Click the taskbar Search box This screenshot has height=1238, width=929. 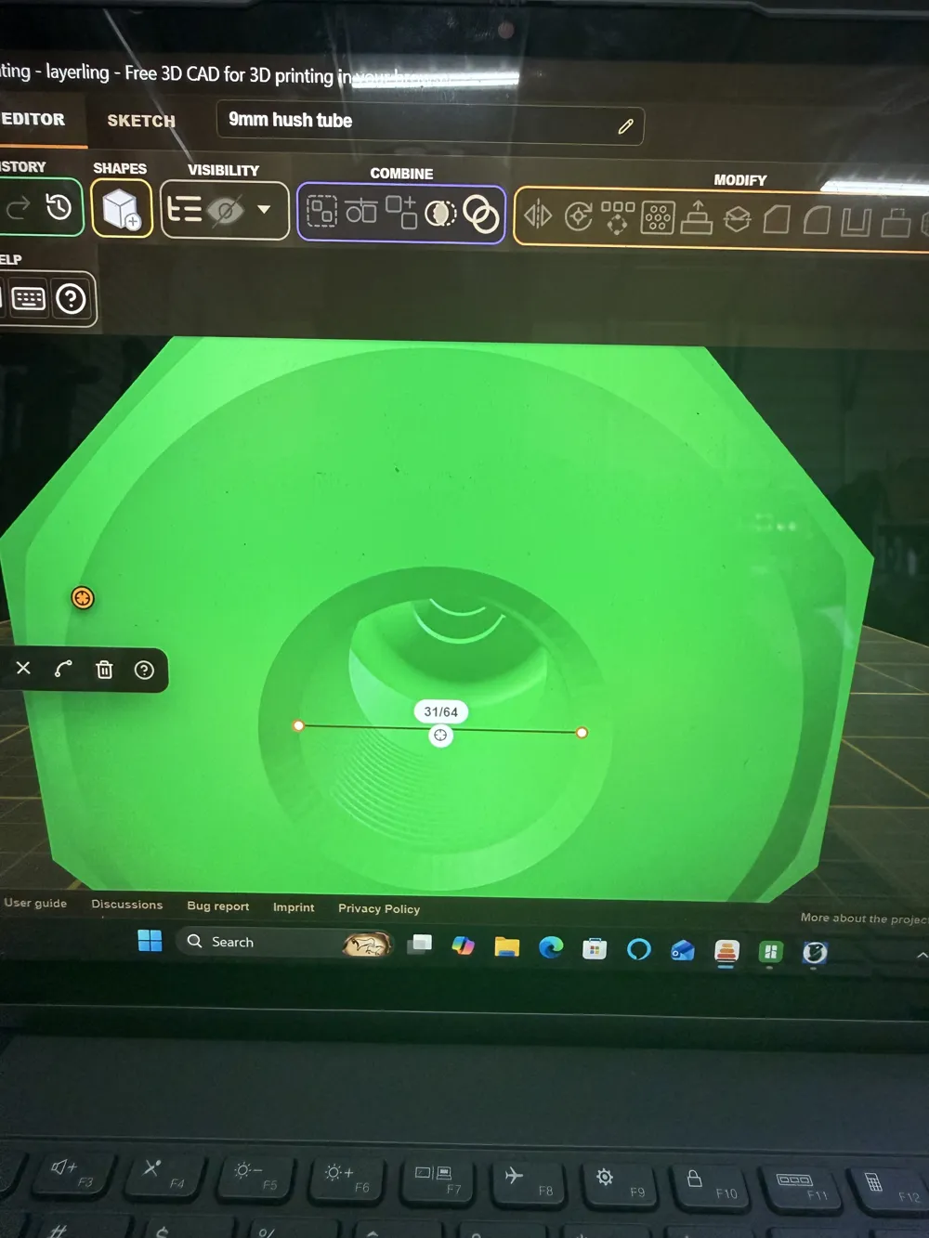point(285,943)
